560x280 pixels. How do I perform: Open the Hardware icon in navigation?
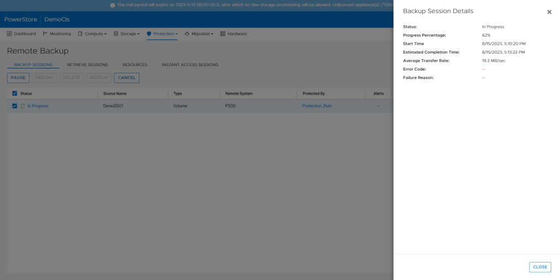point(223,34)
